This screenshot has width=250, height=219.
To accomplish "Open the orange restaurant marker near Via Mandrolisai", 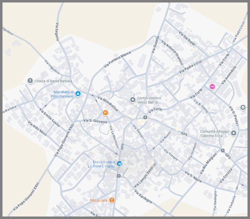I will coord(105,112).
